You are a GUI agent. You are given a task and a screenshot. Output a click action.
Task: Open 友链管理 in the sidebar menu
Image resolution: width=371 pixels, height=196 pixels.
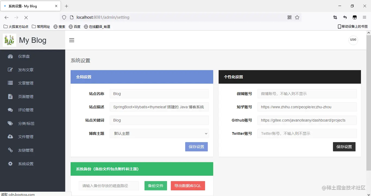click(10, 150)
